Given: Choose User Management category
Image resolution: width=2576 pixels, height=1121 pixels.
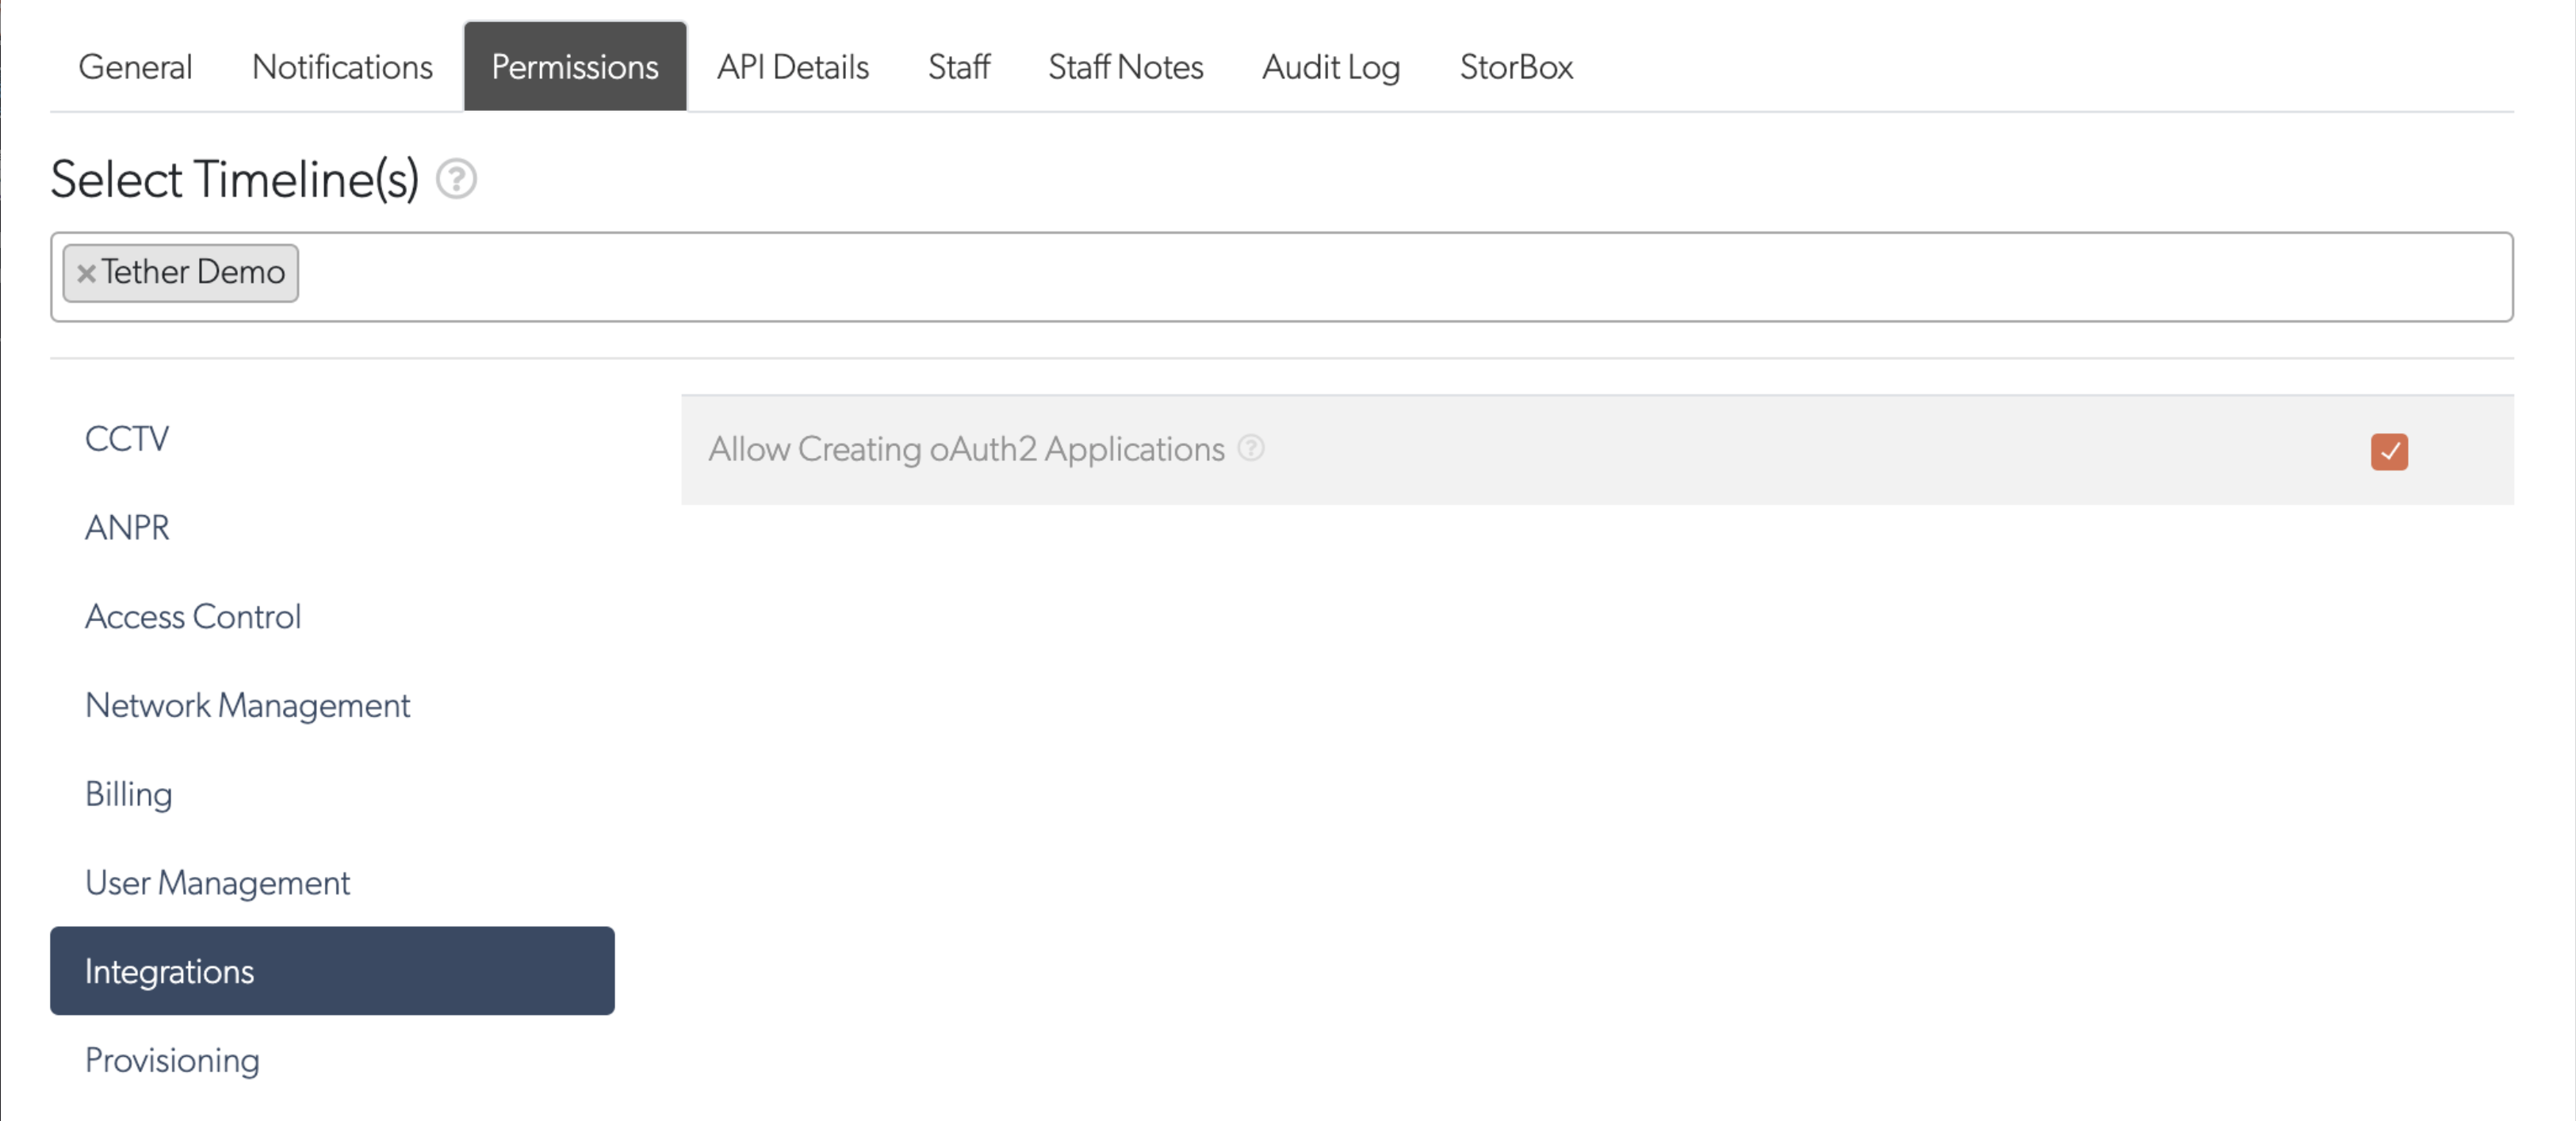Looking at the screenshot, I should [217, 883].
